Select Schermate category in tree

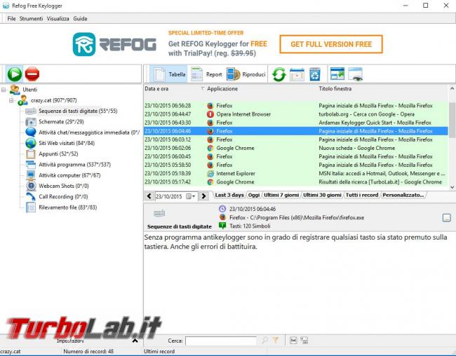pos(61,122)
